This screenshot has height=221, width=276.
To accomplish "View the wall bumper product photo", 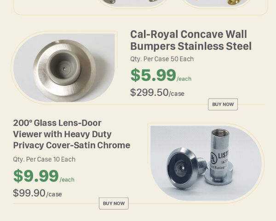I will (64, 67).
